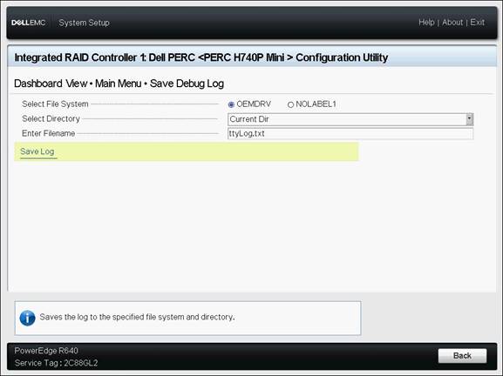The height and width of the screenshot is (376, 503).
Task: Open the About link
Action: click(452, 23)
